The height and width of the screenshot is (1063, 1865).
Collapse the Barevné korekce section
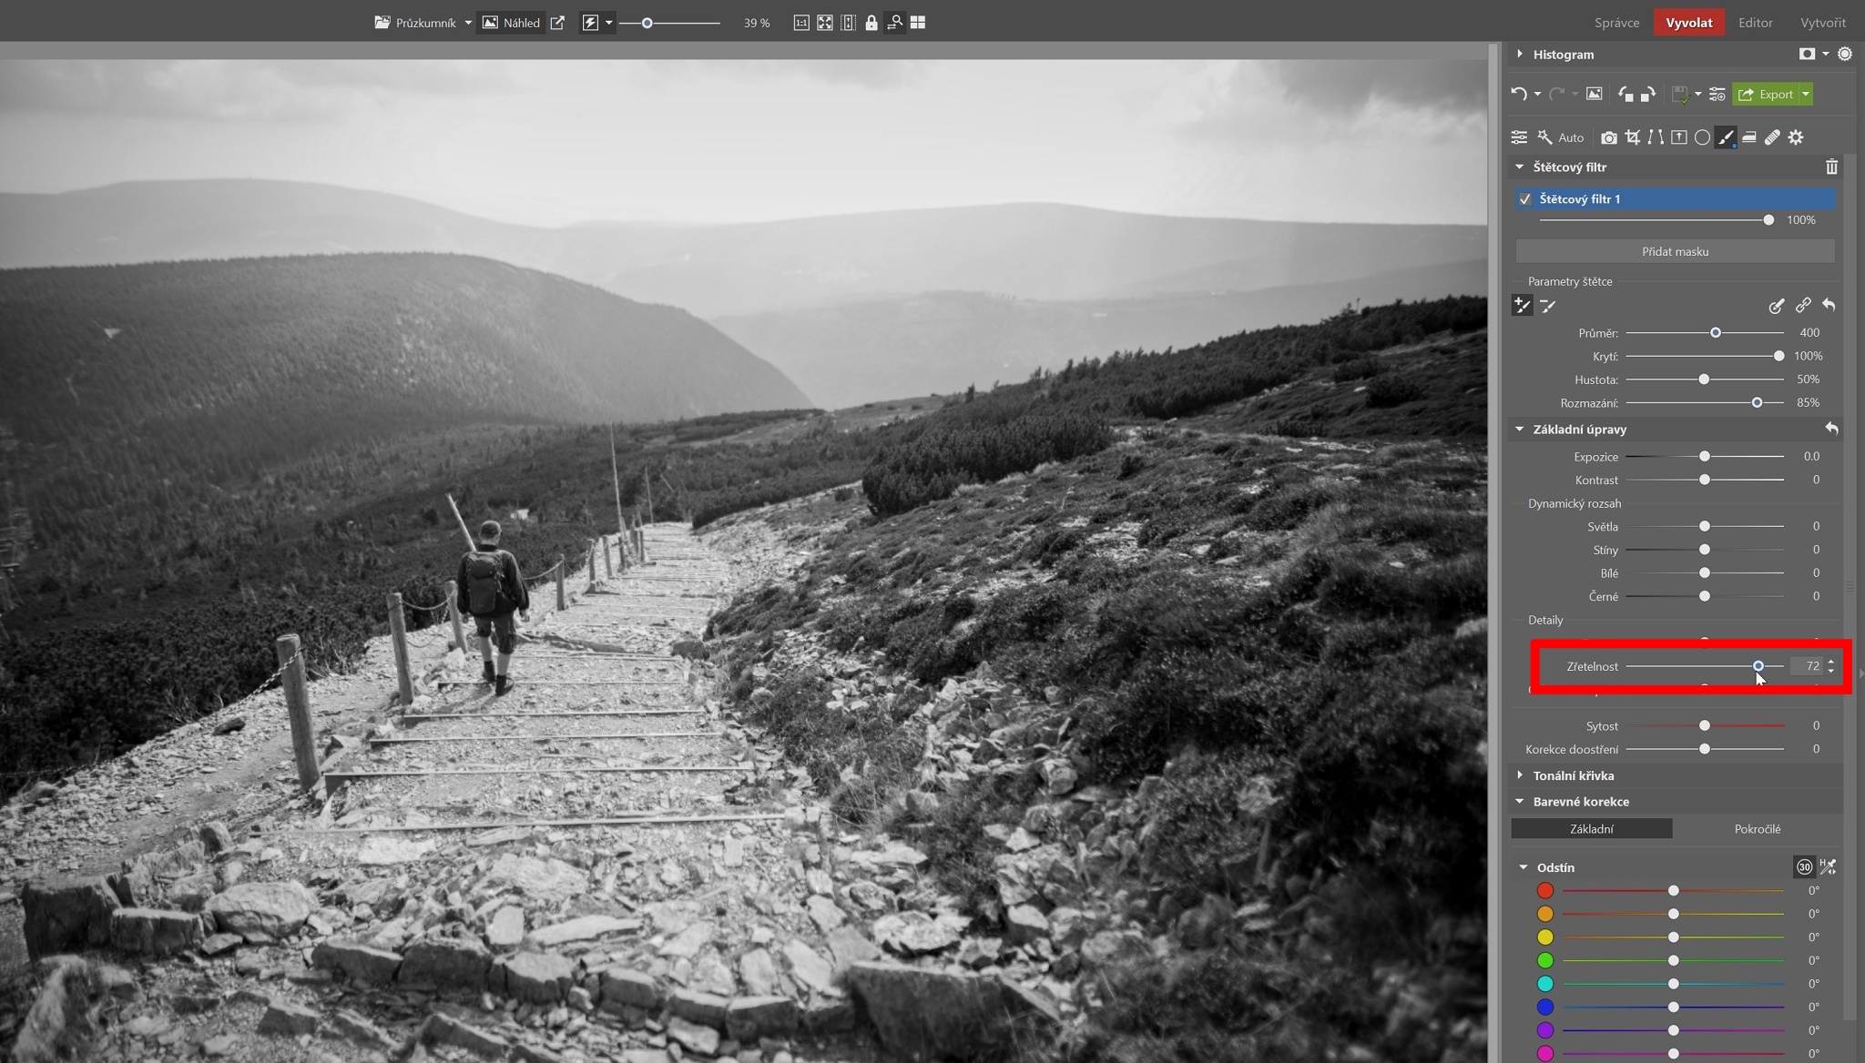pyautogui.click(x=1519, y=802)
